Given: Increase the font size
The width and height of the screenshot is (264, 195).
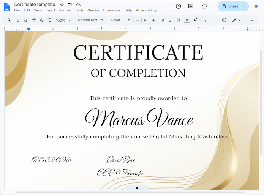Looking at the screenshot, I should point(153,20).
